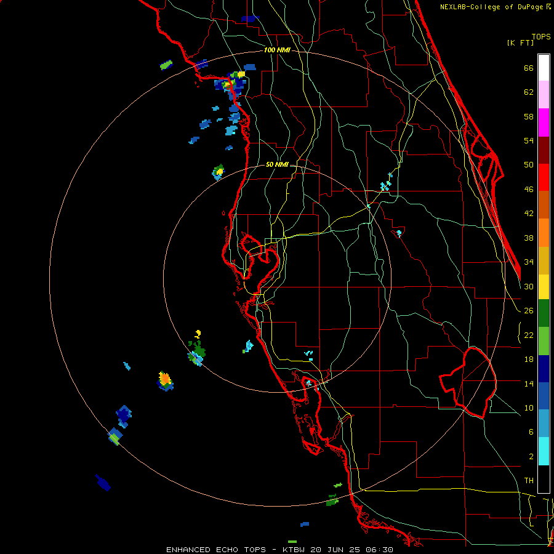Click the 2 value on the legend
Screen dimensions: 554x554
click(x=531, y=457)
